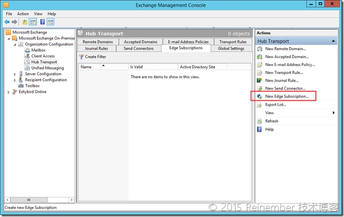This screenshot has height=217, width=344.
Task: Expand the Server Configuration node
Action: [x=15, y=74]
